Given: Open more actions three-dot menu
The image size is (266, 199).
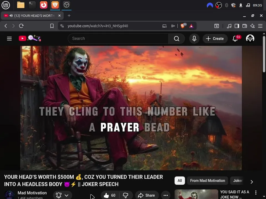Looking at the screenshot, I should [x=166, y=195].
